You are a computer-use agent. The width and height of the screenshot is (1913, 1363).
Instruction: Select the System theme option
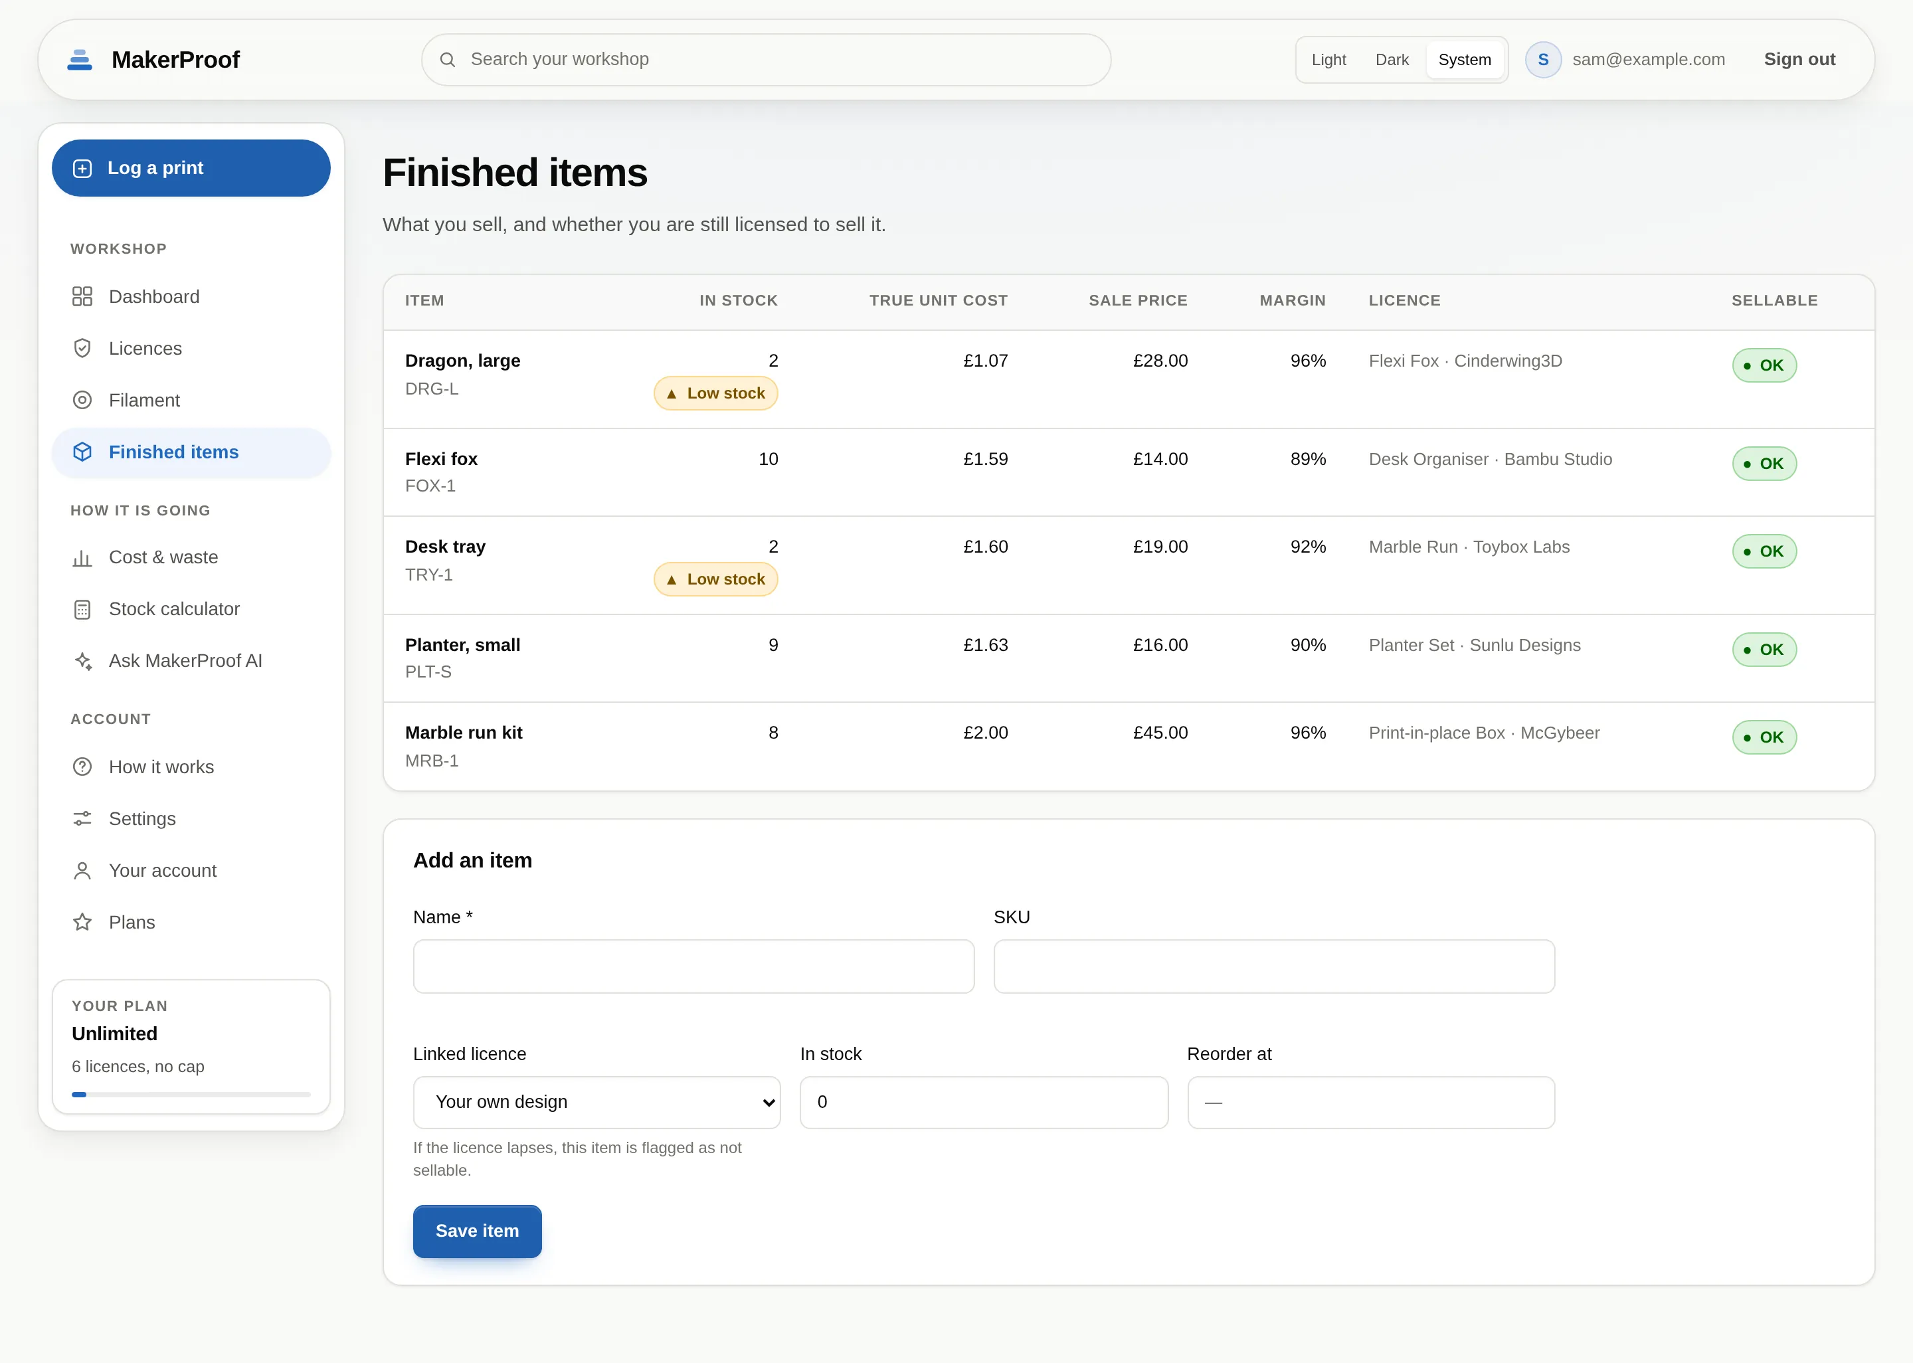pos(1464,60)
